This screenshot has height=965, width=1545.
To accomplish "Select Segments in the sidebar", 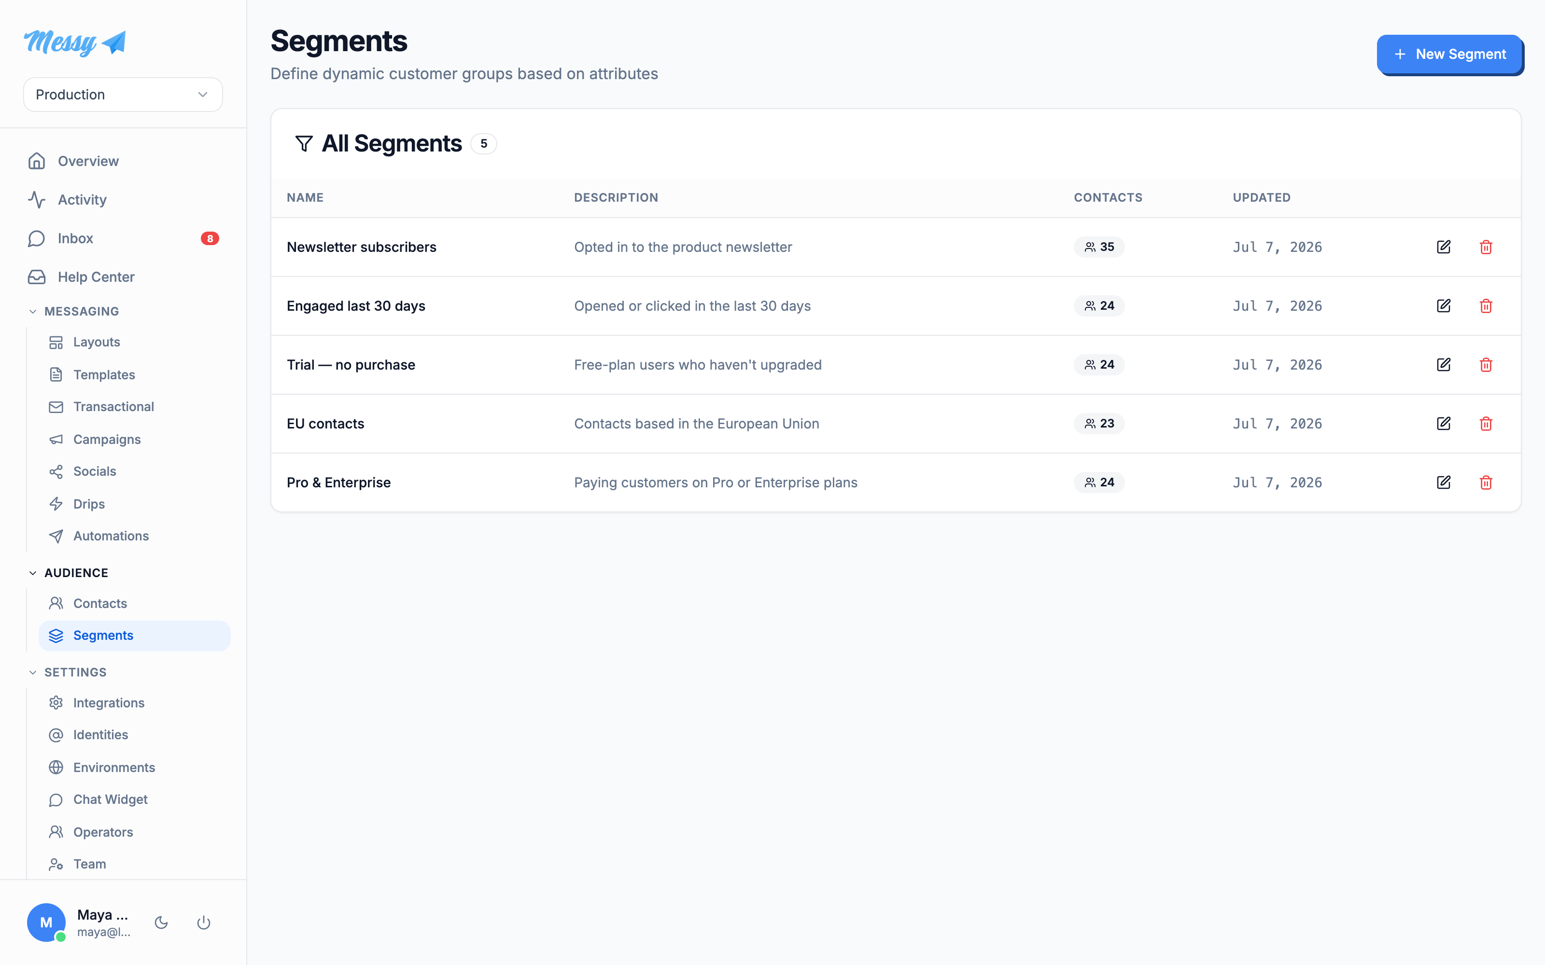I will pos(134,635).
